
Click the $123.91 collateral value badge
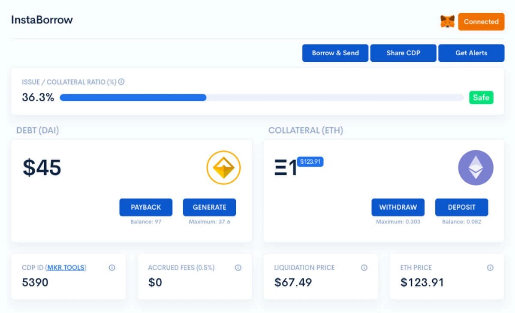coord(310,162)
